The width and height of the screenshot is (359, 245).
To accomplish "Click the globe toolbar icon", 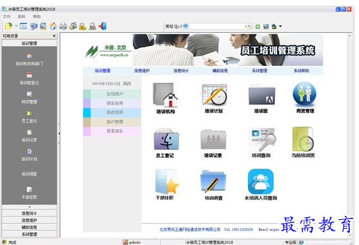I will pyautogui.click(x=34, y=26).
